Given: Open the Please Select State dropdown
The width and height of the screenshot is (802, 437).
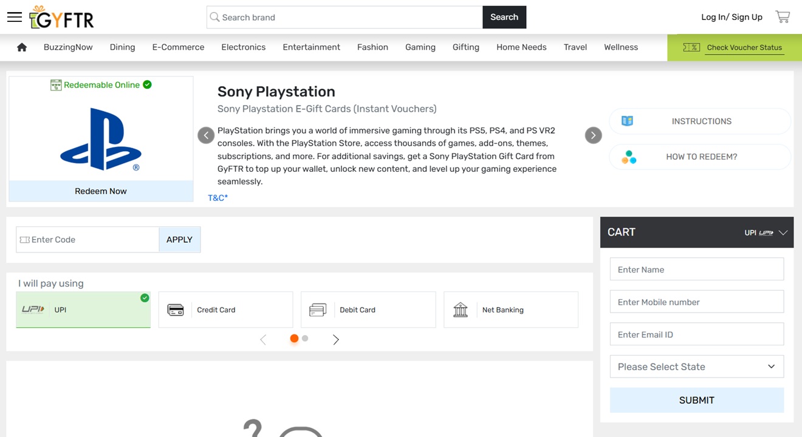Looking at the screenshot, I should 697,367.
